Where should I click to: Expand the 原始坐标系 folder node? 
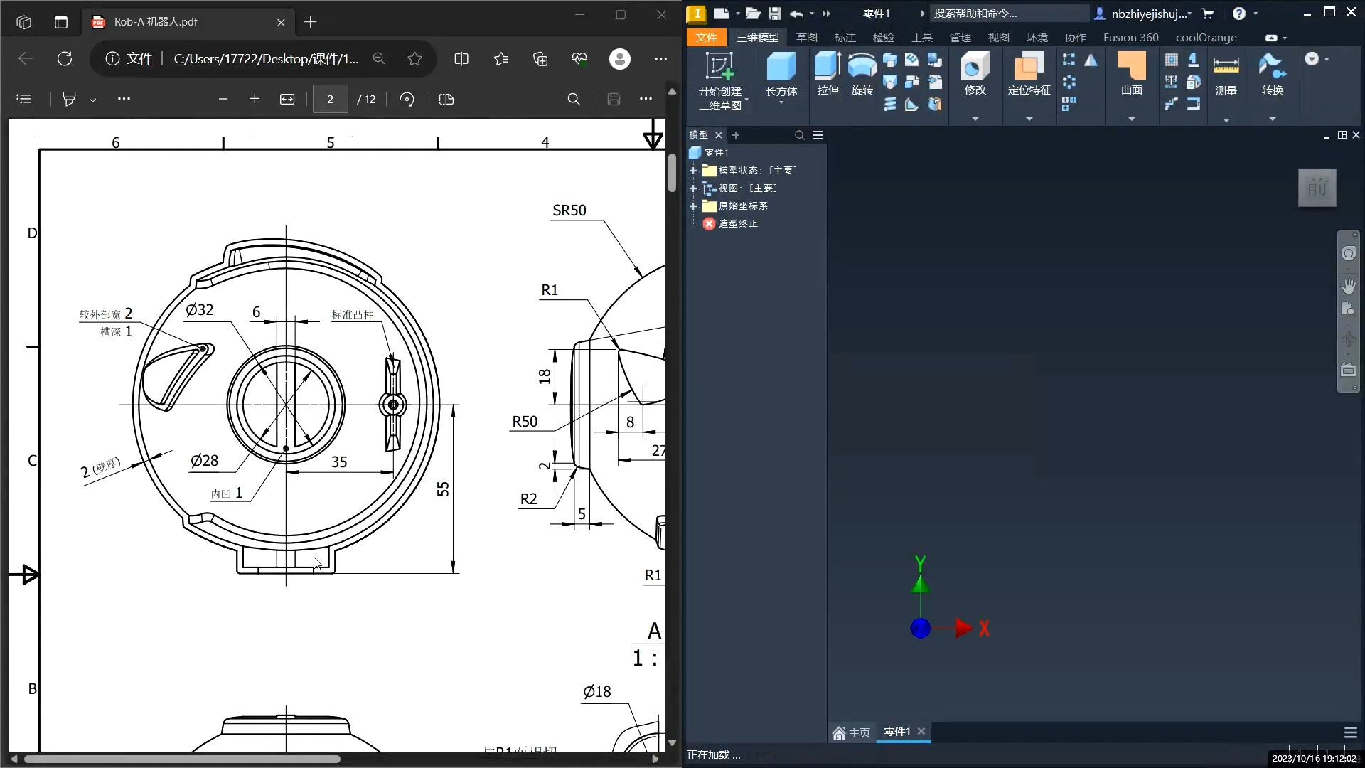click(x=693, y=206)
